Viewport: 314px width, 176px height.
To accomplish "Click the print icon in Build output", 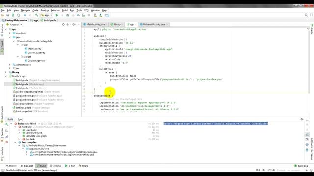I will [307, 145].
